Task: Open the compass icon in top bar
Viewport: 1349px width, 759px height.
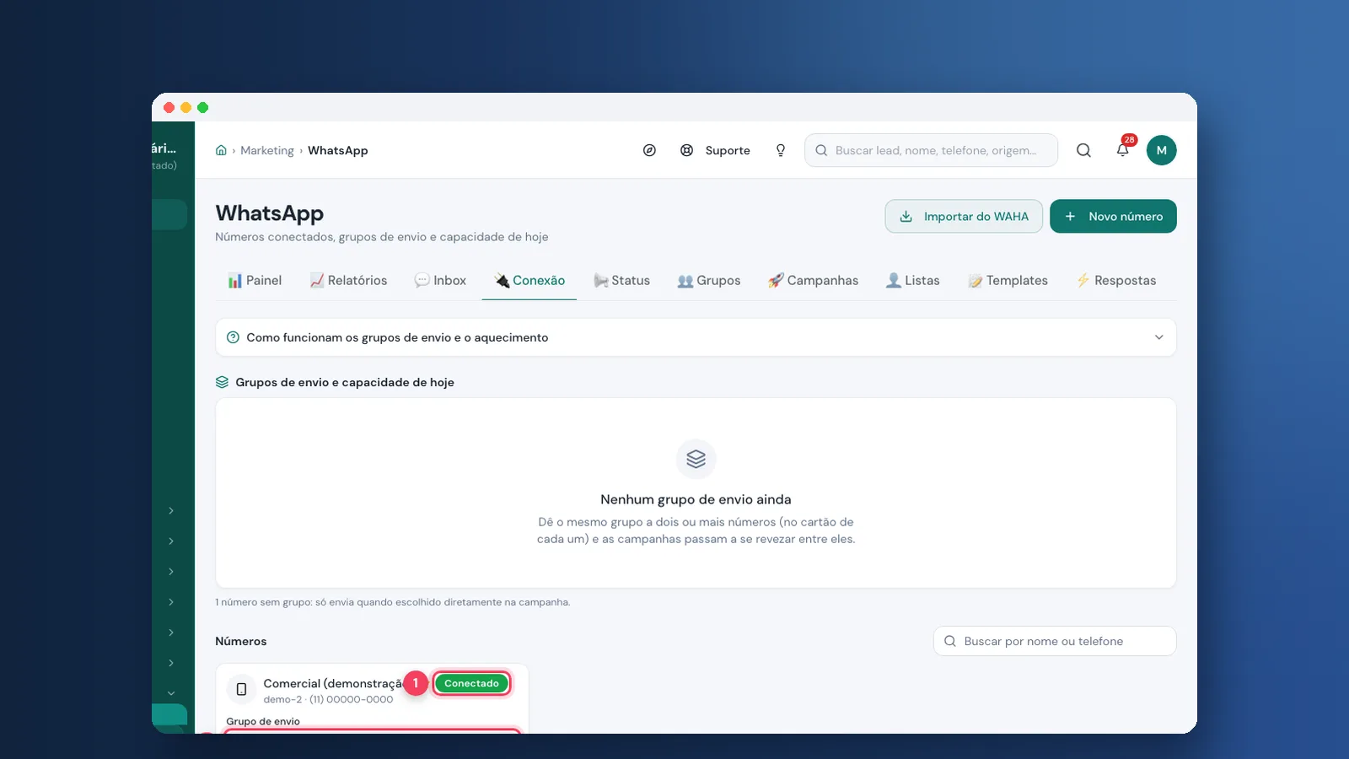Action: 649,150
